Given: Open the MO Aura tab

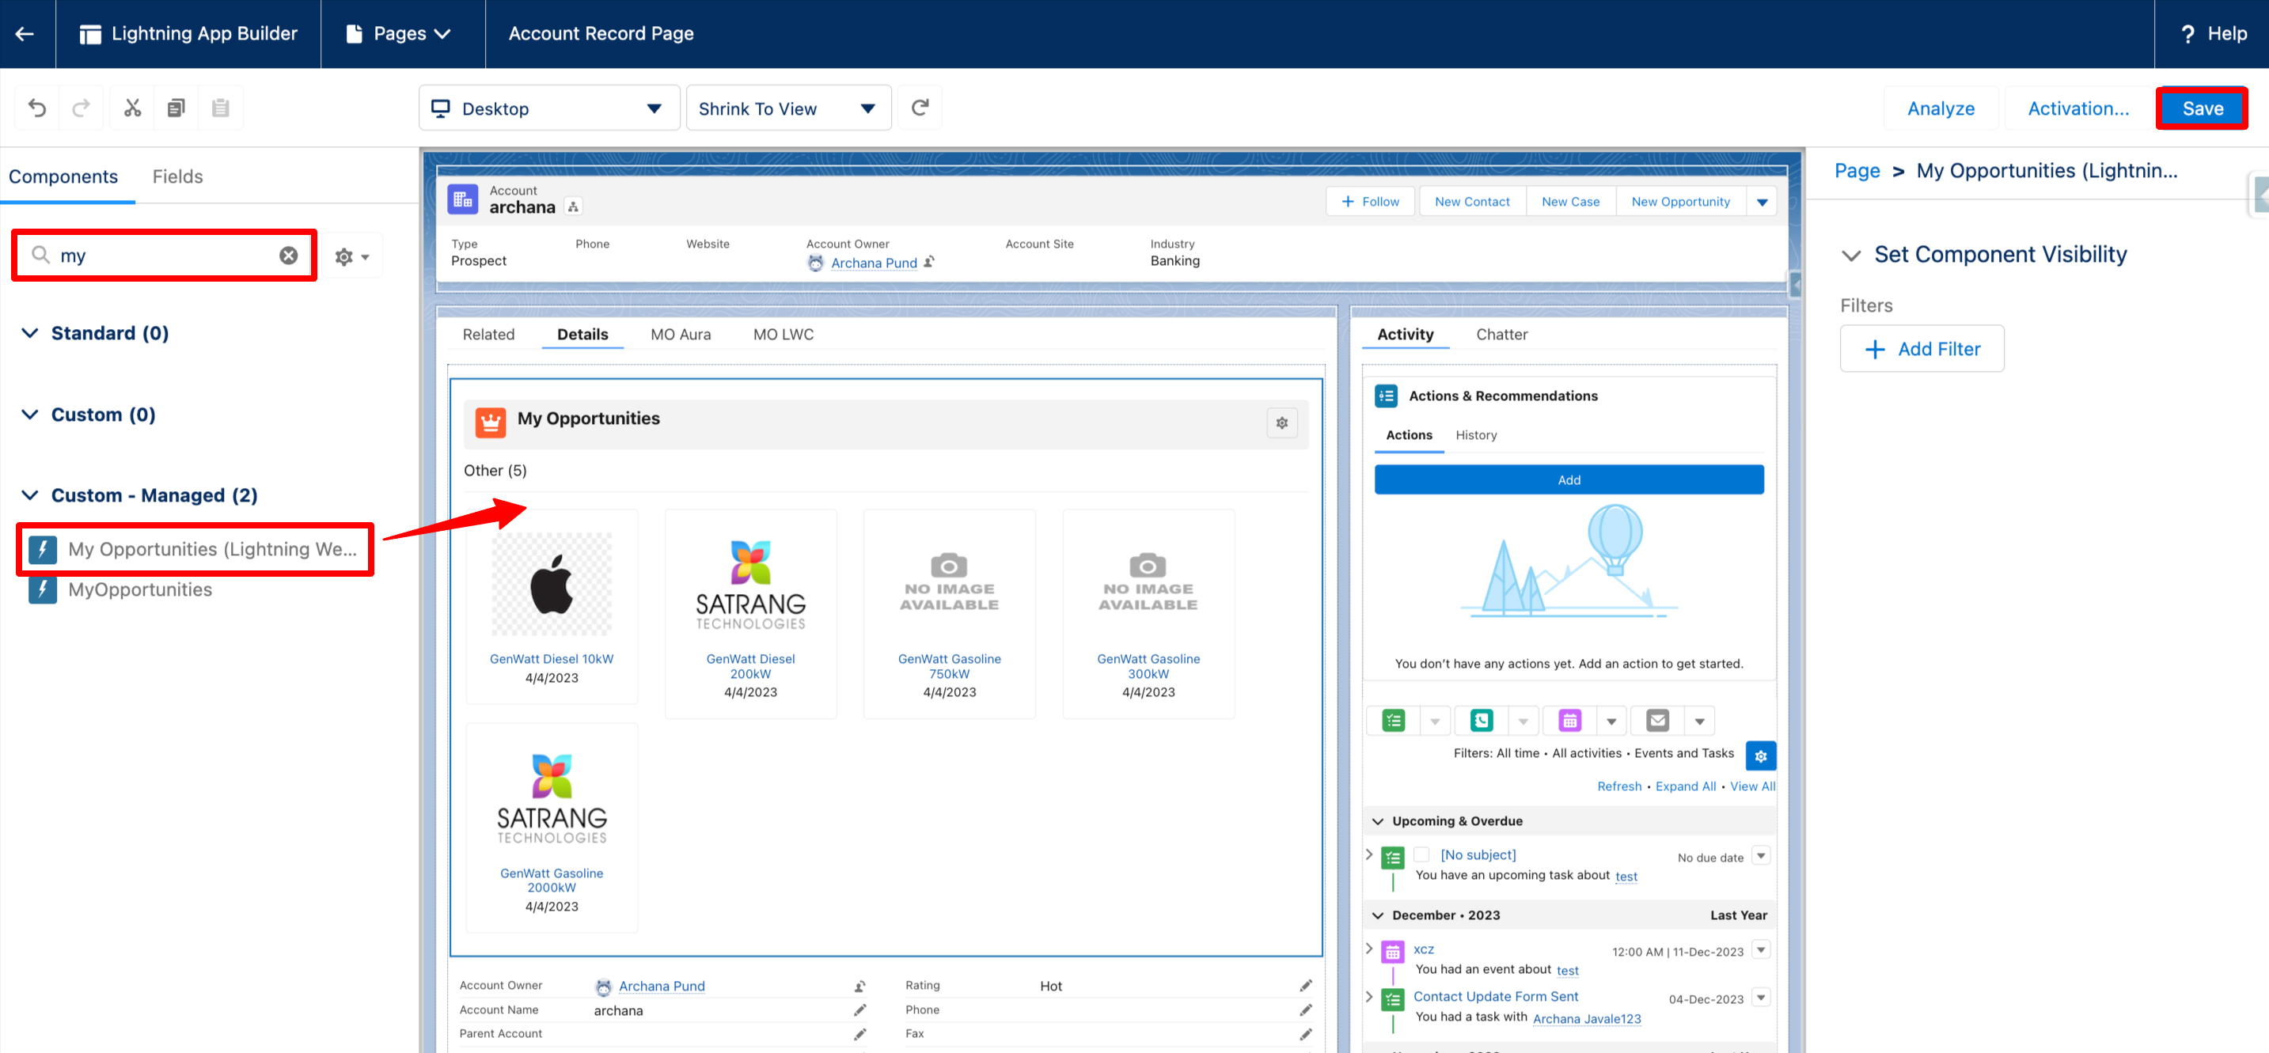Looking at the screenshot, I should pyautogui.click(x=680, y=335).
